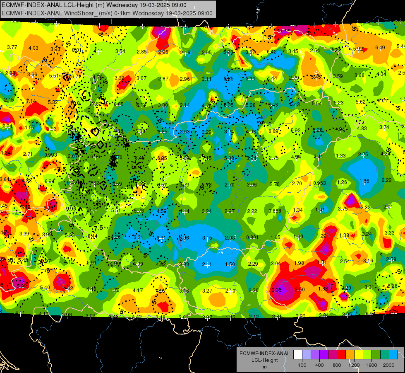Click the map value 7.14
Image resolution: width=405 pixels, height=373 pixels.
coord(31,101)
